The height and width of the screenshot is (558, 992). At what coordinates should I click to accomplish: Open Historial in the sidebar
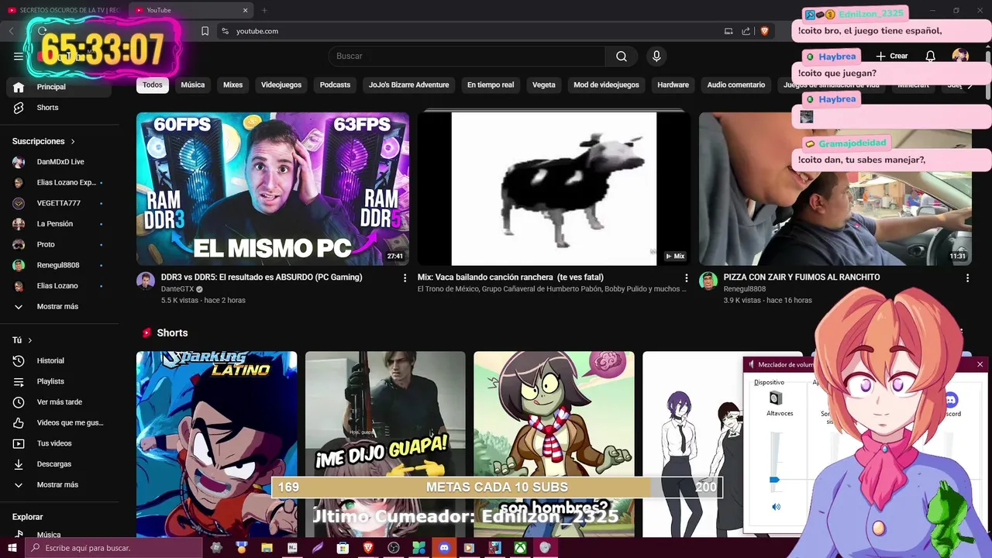[59, 360]
